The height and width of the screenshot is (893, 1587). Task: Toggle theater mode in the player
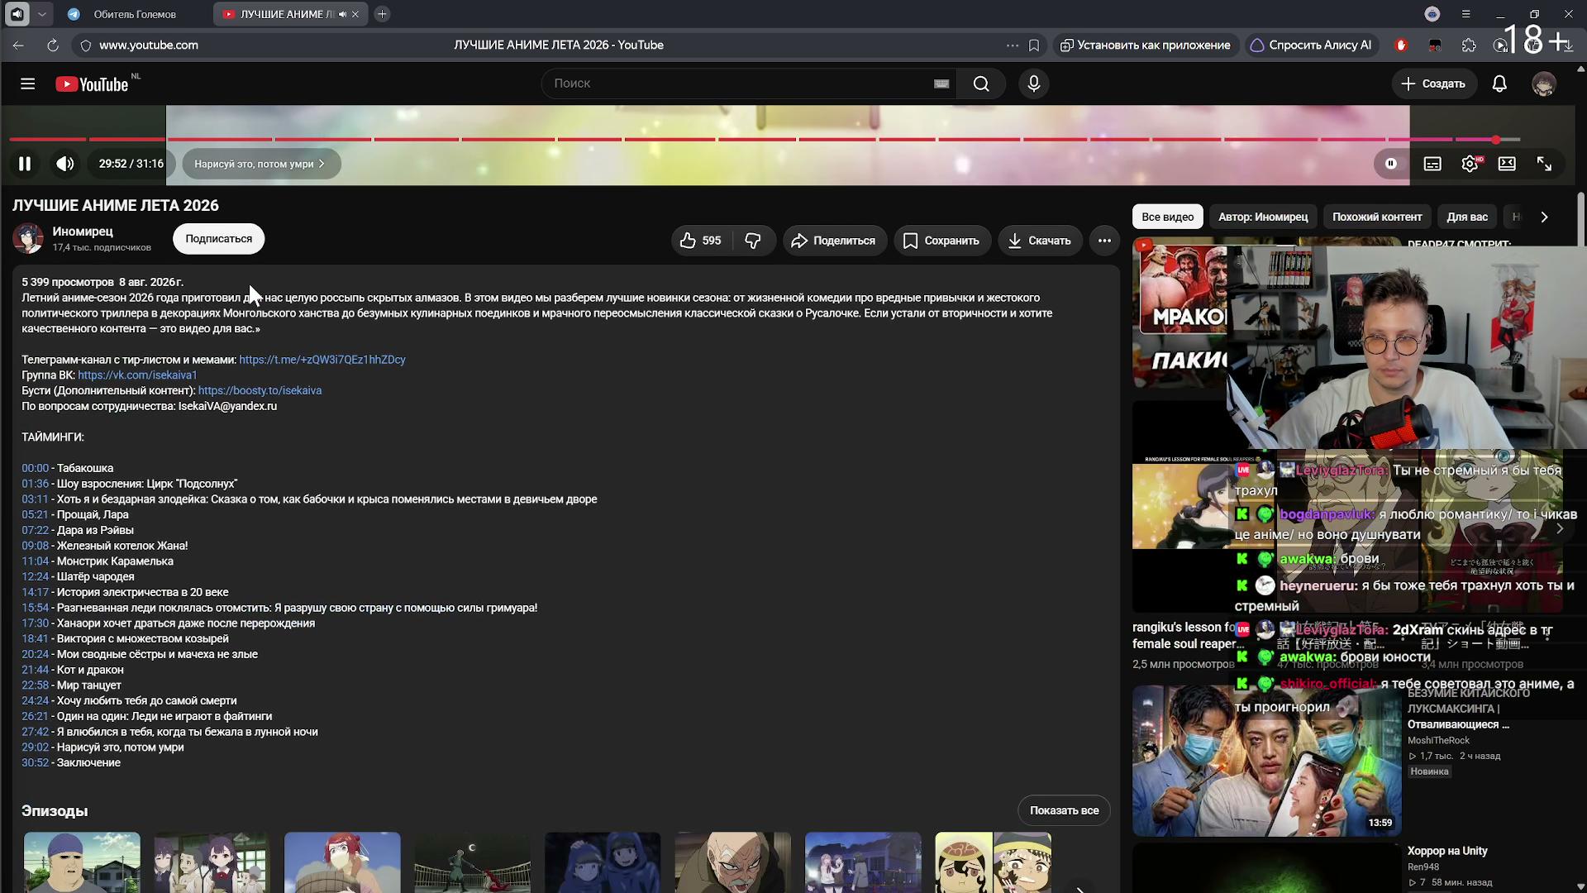point(1507,164)
